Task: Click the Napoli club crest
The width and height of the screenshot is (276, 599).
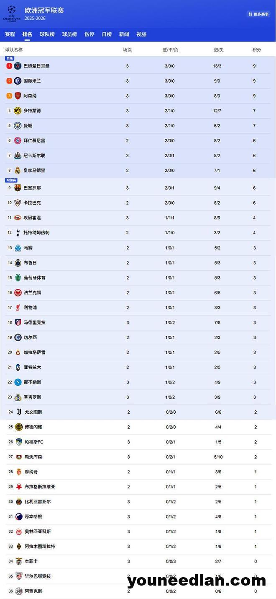Action: click(18, 382)
